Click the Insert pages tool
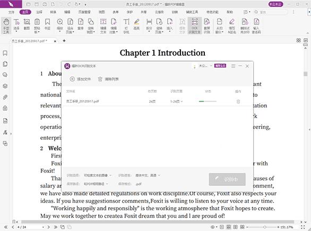Viewport: 311px width, 231px height. click(170, 25)
